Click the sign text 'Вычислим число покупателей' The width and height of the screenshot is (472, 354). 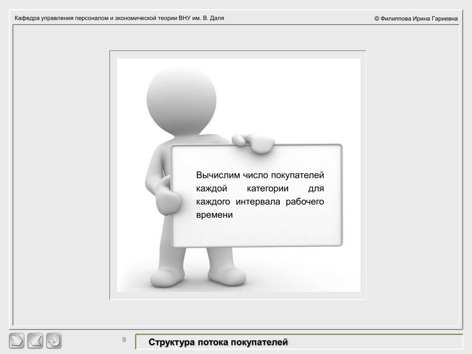tap(260, 175)
